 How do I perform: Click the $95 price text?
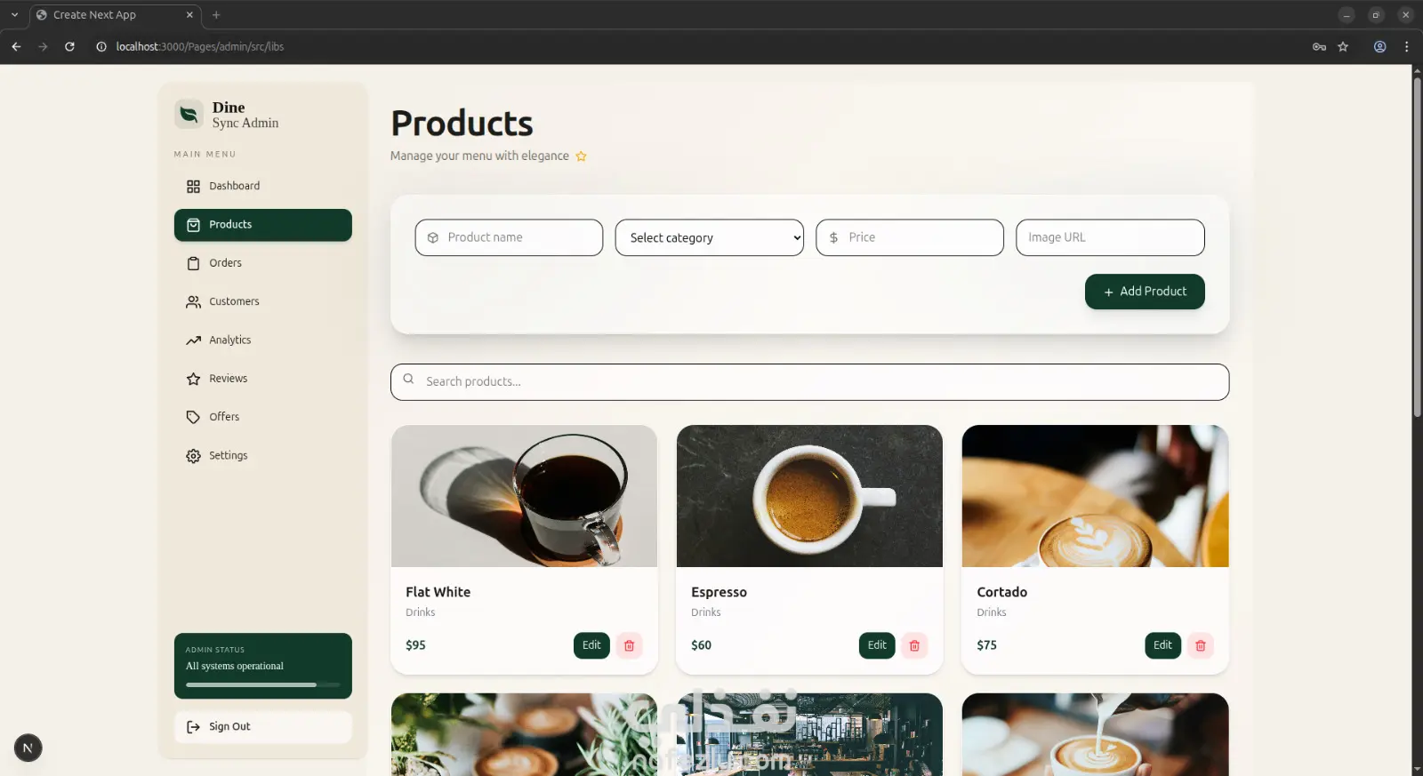415,645
